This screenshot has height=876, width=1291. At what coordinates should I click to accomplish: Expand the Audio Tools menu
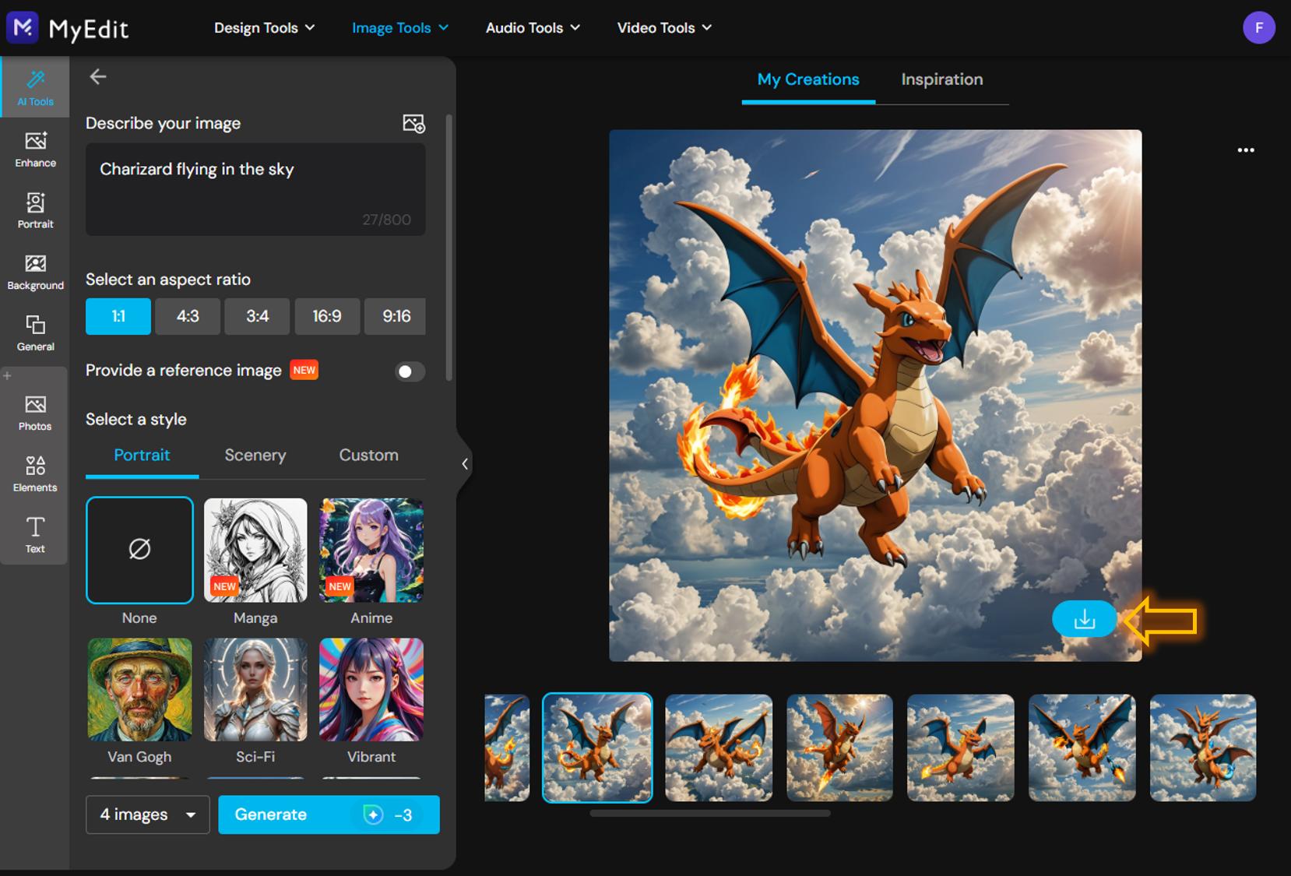(533, 28)
